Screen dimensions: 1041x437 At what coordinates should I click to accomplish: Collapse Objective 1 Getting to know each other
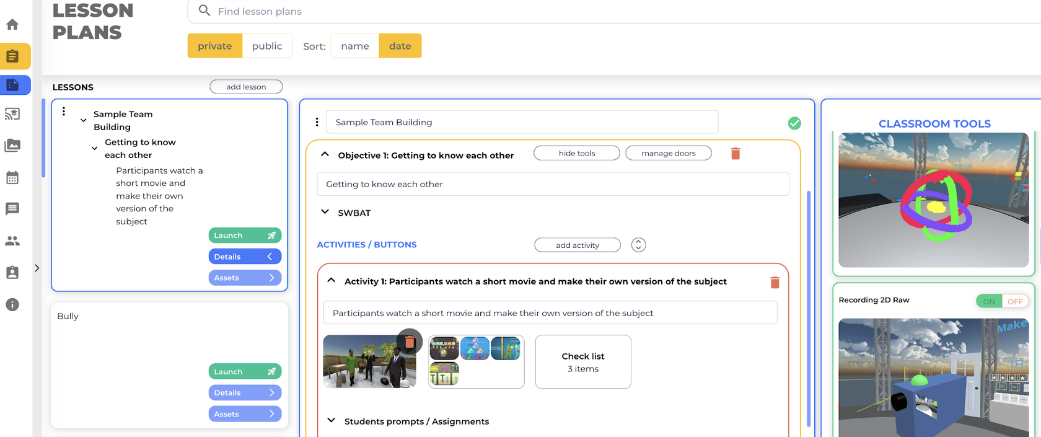(325, 154)
